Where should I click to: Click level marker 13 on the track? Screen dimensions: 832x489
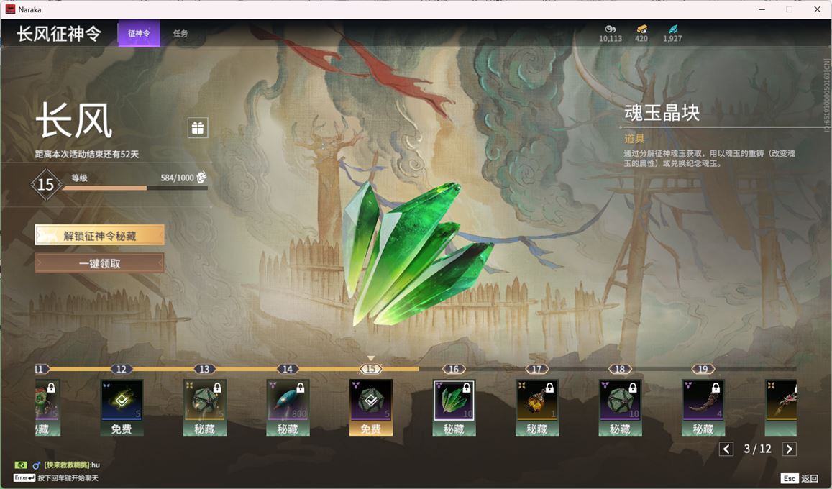pyautogui.click(x=204, y=369)
